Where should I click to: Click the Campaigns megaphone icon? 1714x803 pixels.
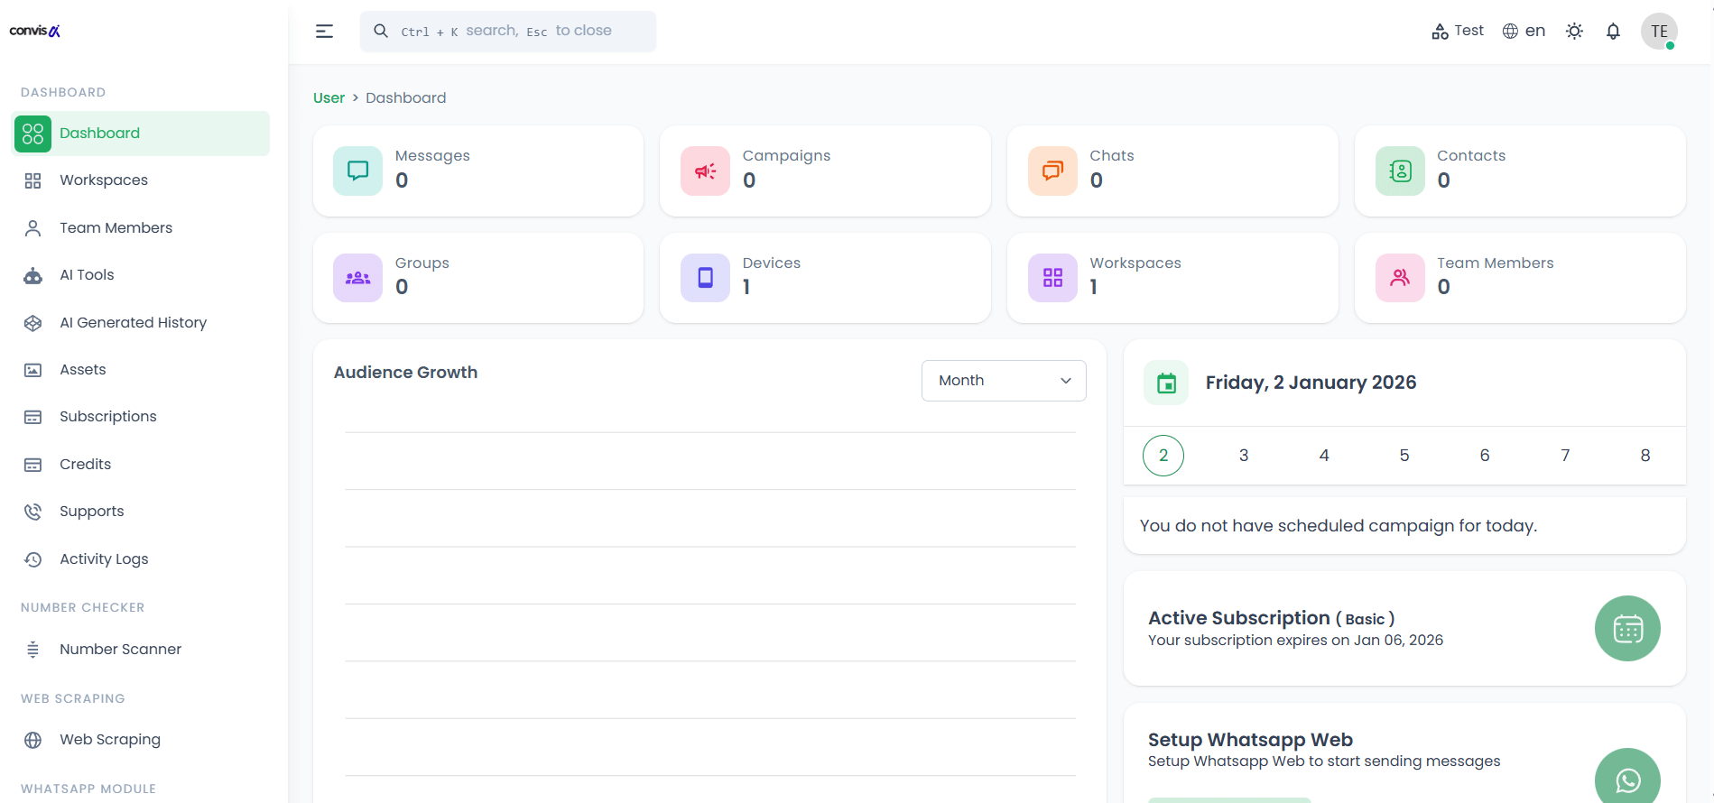(705, 171)
